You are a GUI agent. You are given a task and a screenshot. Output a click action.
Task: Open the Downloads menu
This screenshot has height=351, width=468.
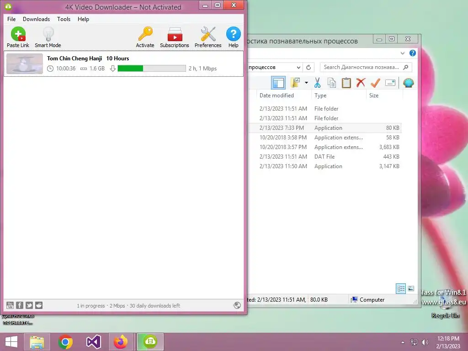37,19
